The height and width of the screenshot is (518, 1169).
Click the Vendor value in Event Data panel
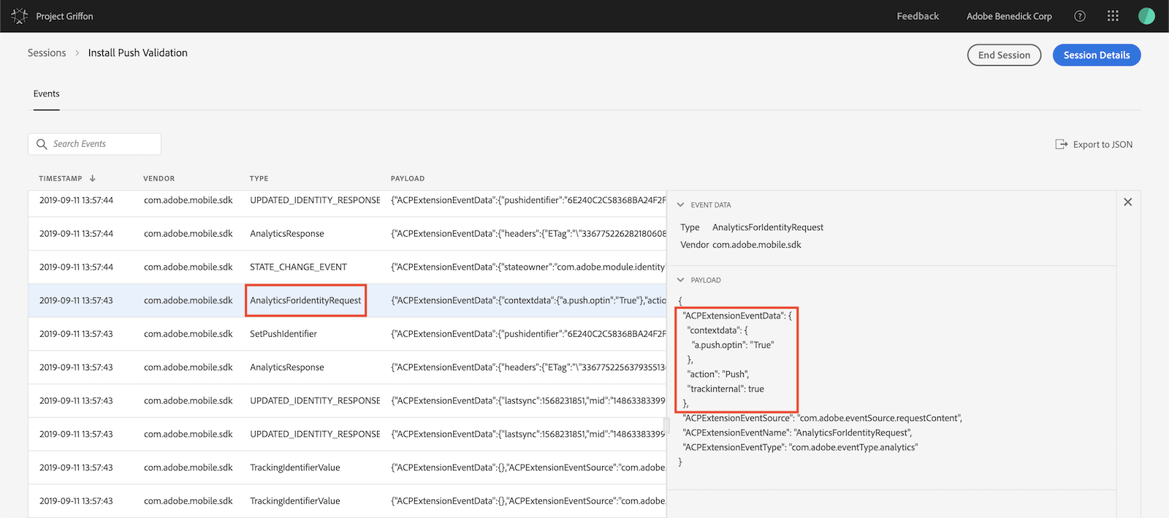pos(757,245)
